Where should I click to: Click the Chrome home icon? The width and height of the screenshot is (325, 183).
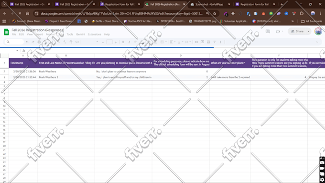tap(27, 13)
